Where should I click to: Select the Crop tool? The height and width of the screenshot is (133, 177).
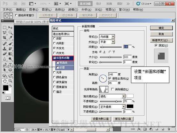click(x=4, y=38)
